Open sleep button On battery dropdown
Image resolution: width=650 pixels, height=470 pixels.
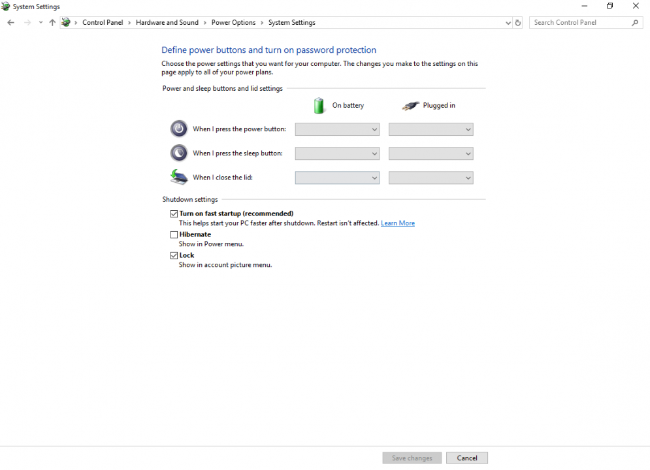338,153
